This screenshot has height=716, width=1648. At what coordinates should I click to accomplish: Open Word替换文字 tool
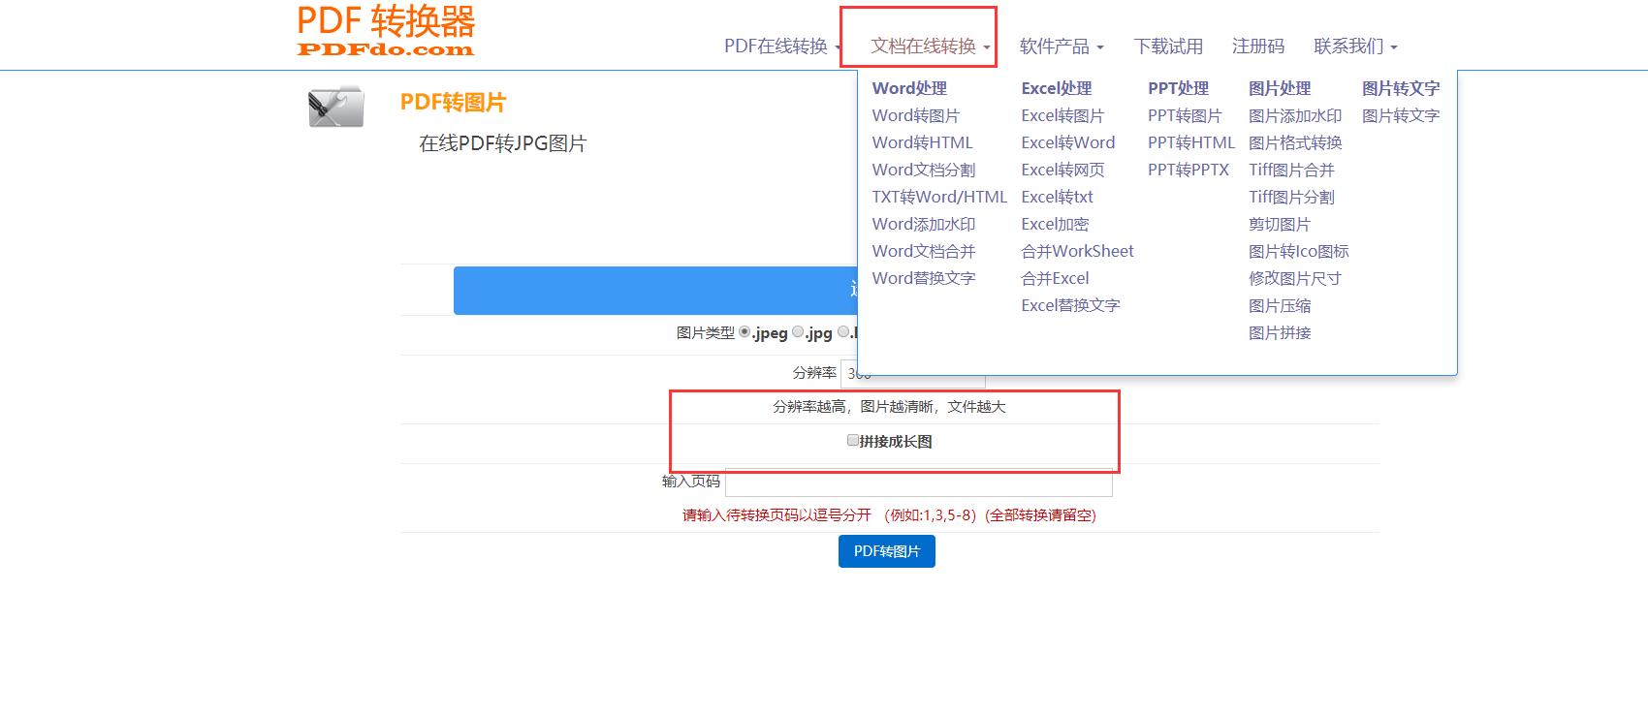pyautogui.click(x=923, y=278)
